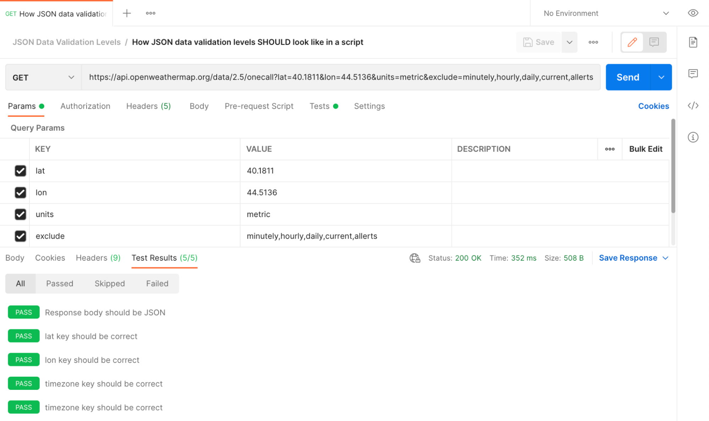Click the request URL input field
Viewport: 709px width, 421px height.
click(x=341, y=77)
